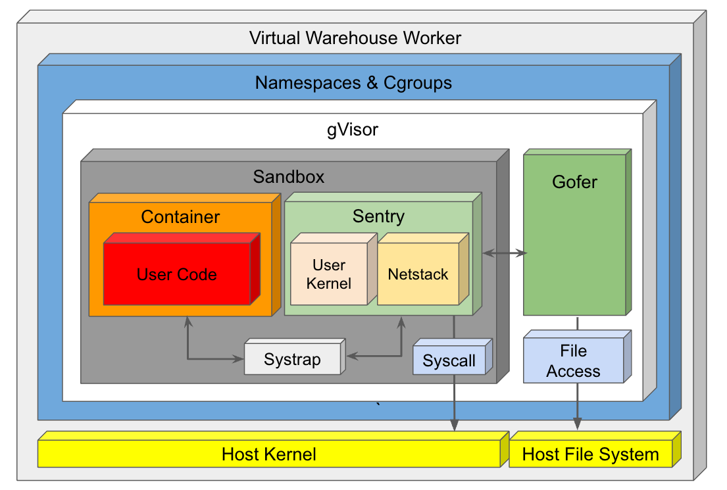This screenshot has width=727, height=490.
Task: Select the "Gofer" label
Action: 574,182
